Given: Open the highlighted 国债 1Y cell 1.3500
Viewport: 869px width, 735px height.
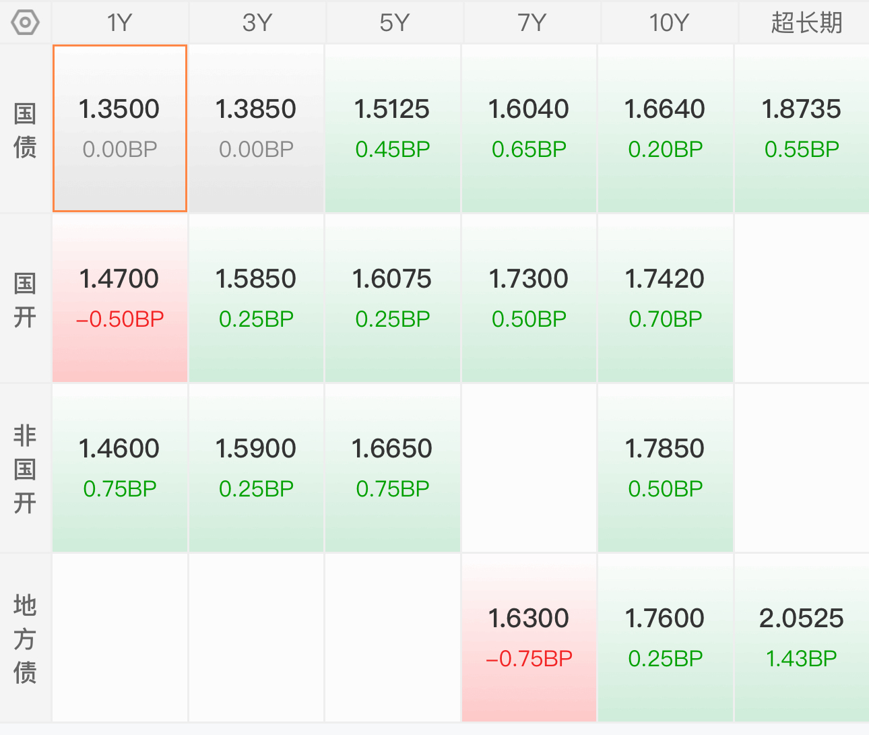Looking at the screenshot, I should tap(120, 129).
